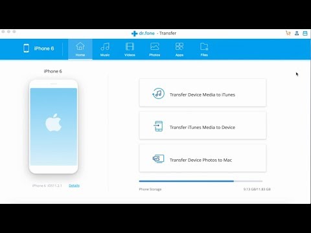Click the 9.13 GB/11.83 GB storage text
The height and width of the screenshot is (233, 311).
point(257,189)
